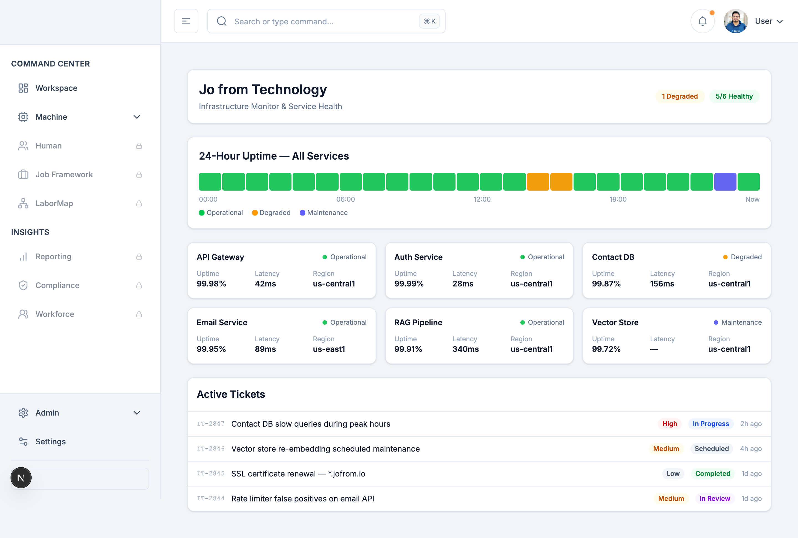
Task: Click the purple maintenance uptime block
Action: point(725,182)
